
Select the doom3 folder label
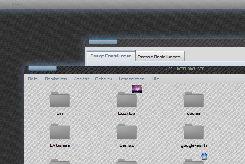[194, 114]
